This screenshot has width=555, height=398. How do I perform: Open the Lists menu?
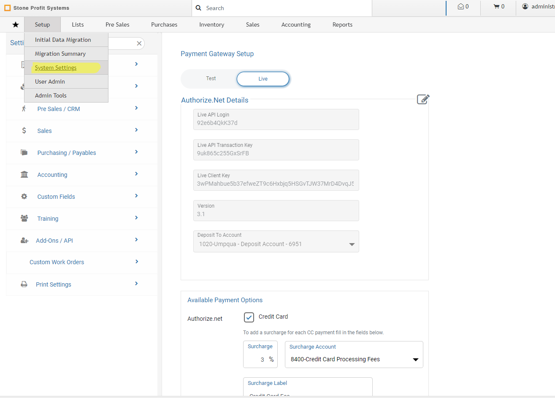[78, 24]
